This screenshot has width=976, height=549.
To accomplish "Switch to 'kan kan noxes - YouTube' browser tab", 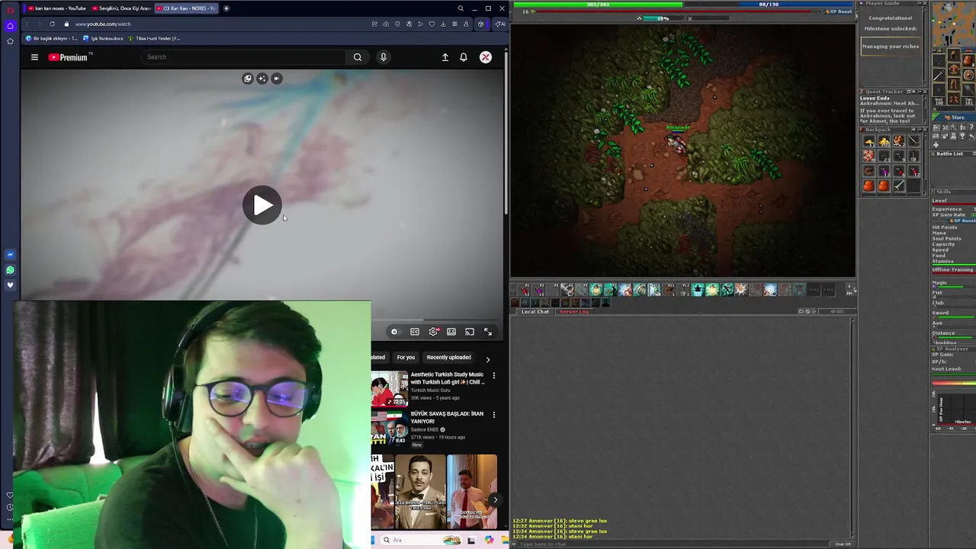I will click(57, 8).
